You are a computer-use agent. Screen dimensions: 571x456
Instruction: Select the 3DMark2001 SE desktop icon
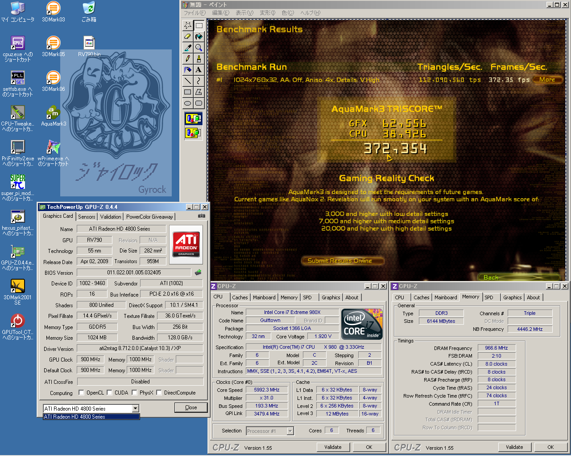click(x=17, y=292)
